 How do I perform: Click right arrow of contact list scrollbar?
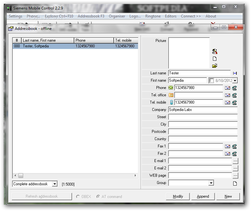pos(135,175)
